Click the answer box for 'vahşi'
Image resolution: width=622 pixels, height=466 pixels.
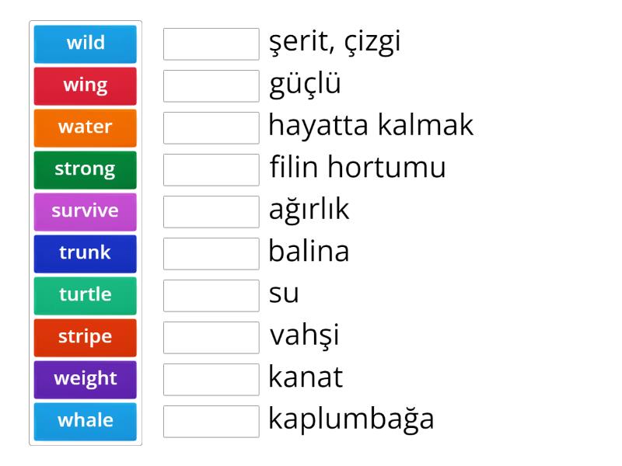(211, 338)
